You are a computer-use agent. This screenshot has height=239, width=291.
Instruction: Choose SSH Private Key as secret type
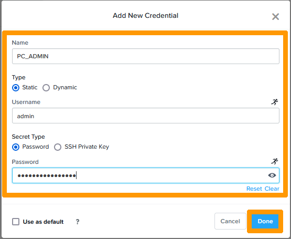point(58,147)
